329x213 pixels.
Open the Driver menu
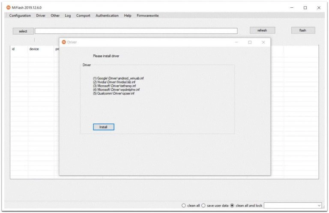click(x=41, y=15)
